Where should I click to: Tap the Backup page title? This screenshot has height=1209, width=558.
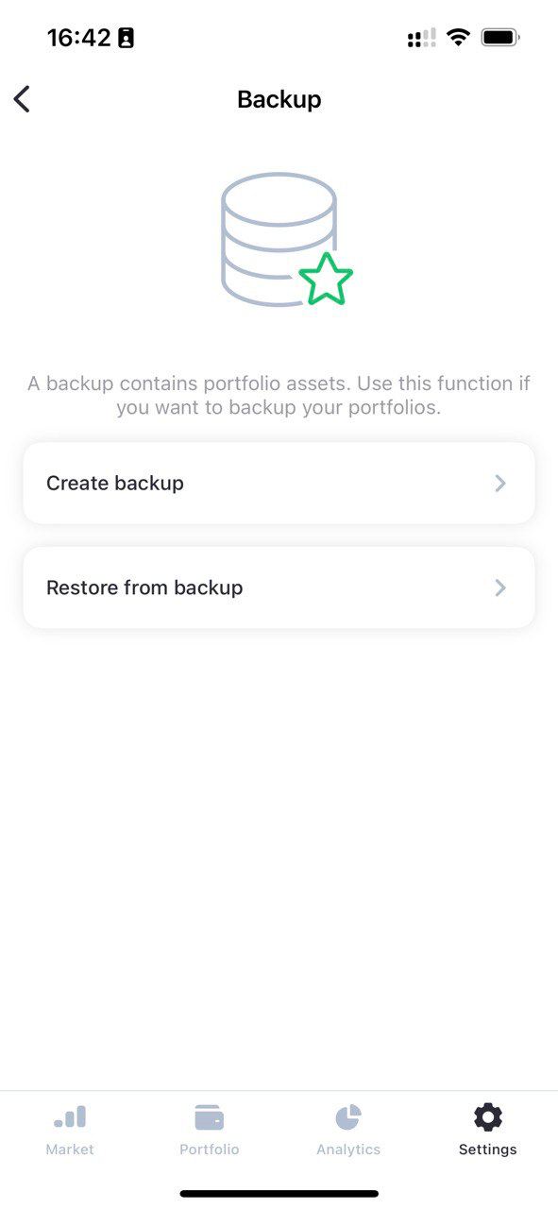coord(279,99)
